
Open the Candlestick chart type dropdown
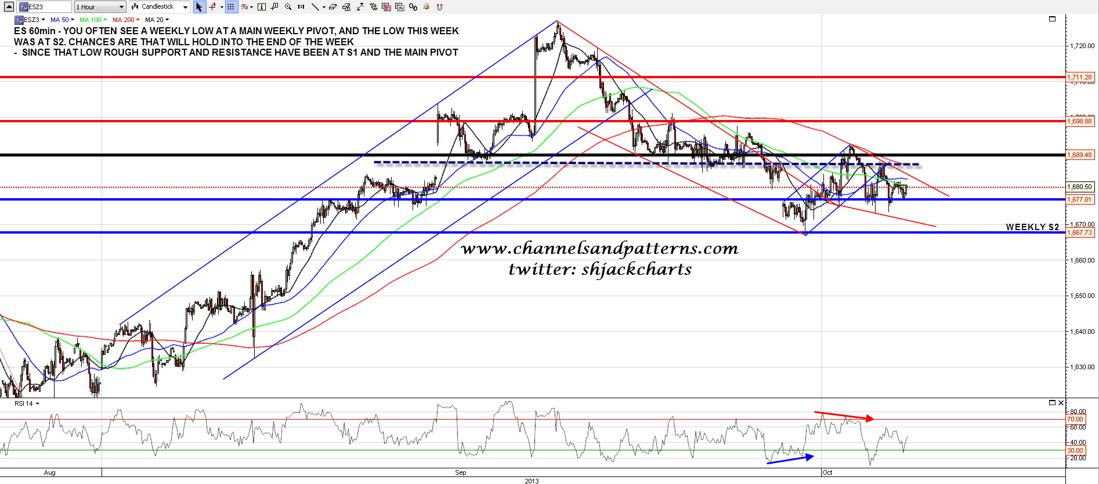click(x=160, y=7)
